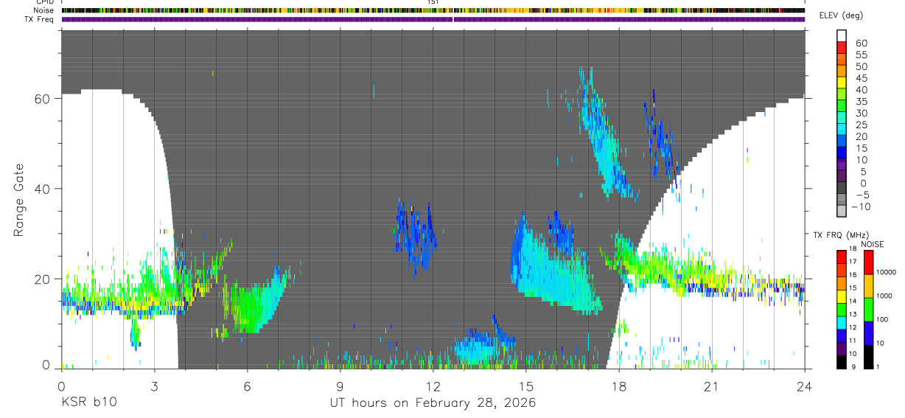Image resolution: width=905 pixels, height=418 pixels.
Task: Click the "Noise" row label at top
Action: pos(44,10)
